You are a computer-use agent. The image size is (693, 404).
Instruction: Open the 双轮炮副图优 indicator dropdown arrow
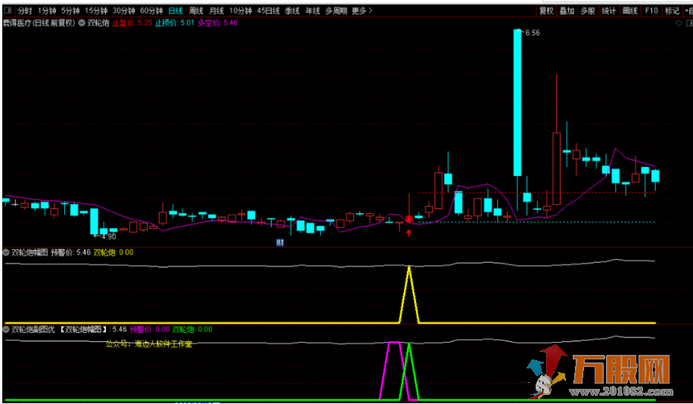coord(6,329)
